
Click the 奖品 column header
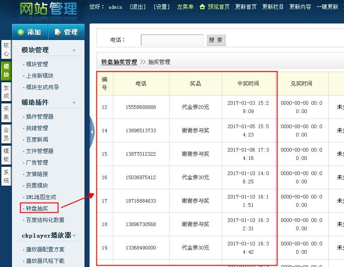click(195, 84)
